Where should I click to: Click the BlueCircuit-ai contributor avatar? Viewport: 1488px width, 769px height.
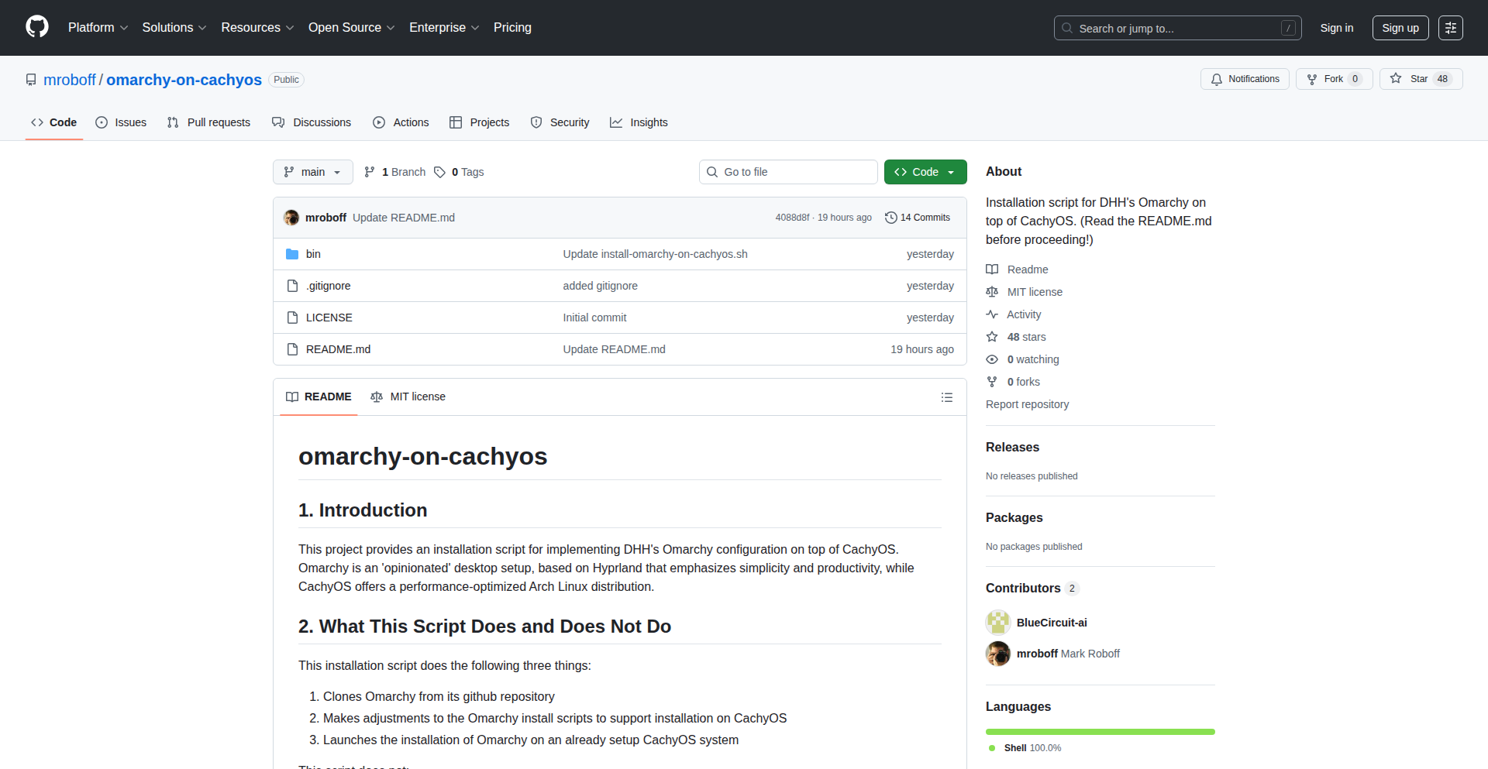997,623
